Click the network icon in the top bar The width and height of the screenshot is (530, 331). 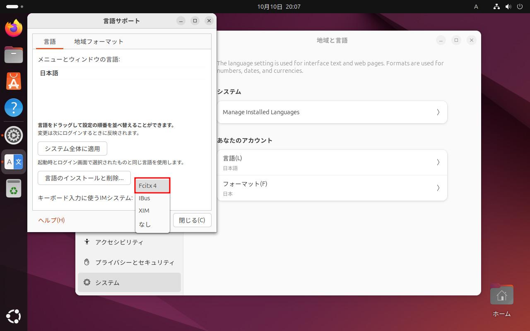496,6
